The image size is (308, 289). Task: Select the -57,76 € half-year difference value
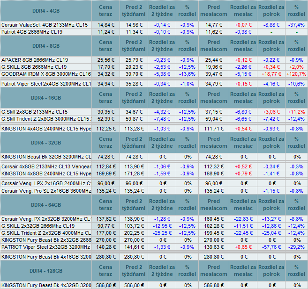pyautogui.click(x=271, y=247)
